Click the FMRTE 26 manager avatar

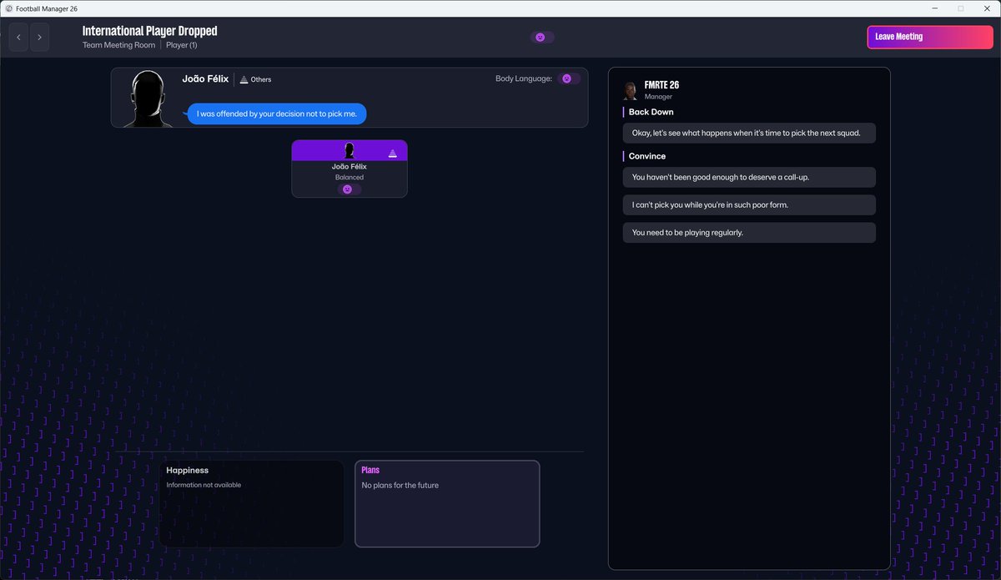631,90
